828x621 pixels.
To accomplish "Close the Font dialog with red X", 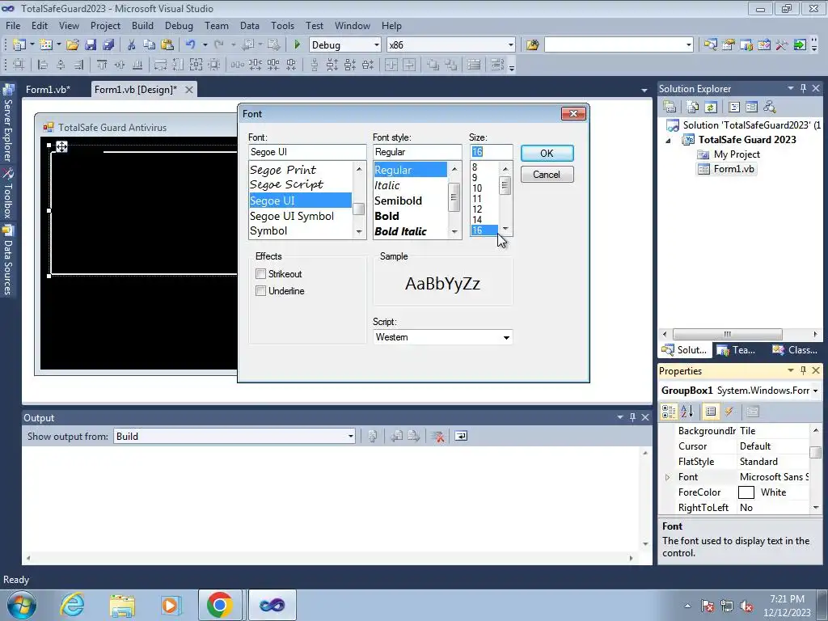I will coord(573,113).
